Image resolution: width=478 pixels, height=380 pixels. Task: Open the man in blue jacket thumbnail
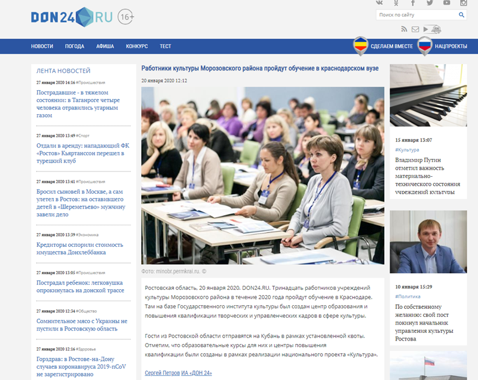coord(428,241)
